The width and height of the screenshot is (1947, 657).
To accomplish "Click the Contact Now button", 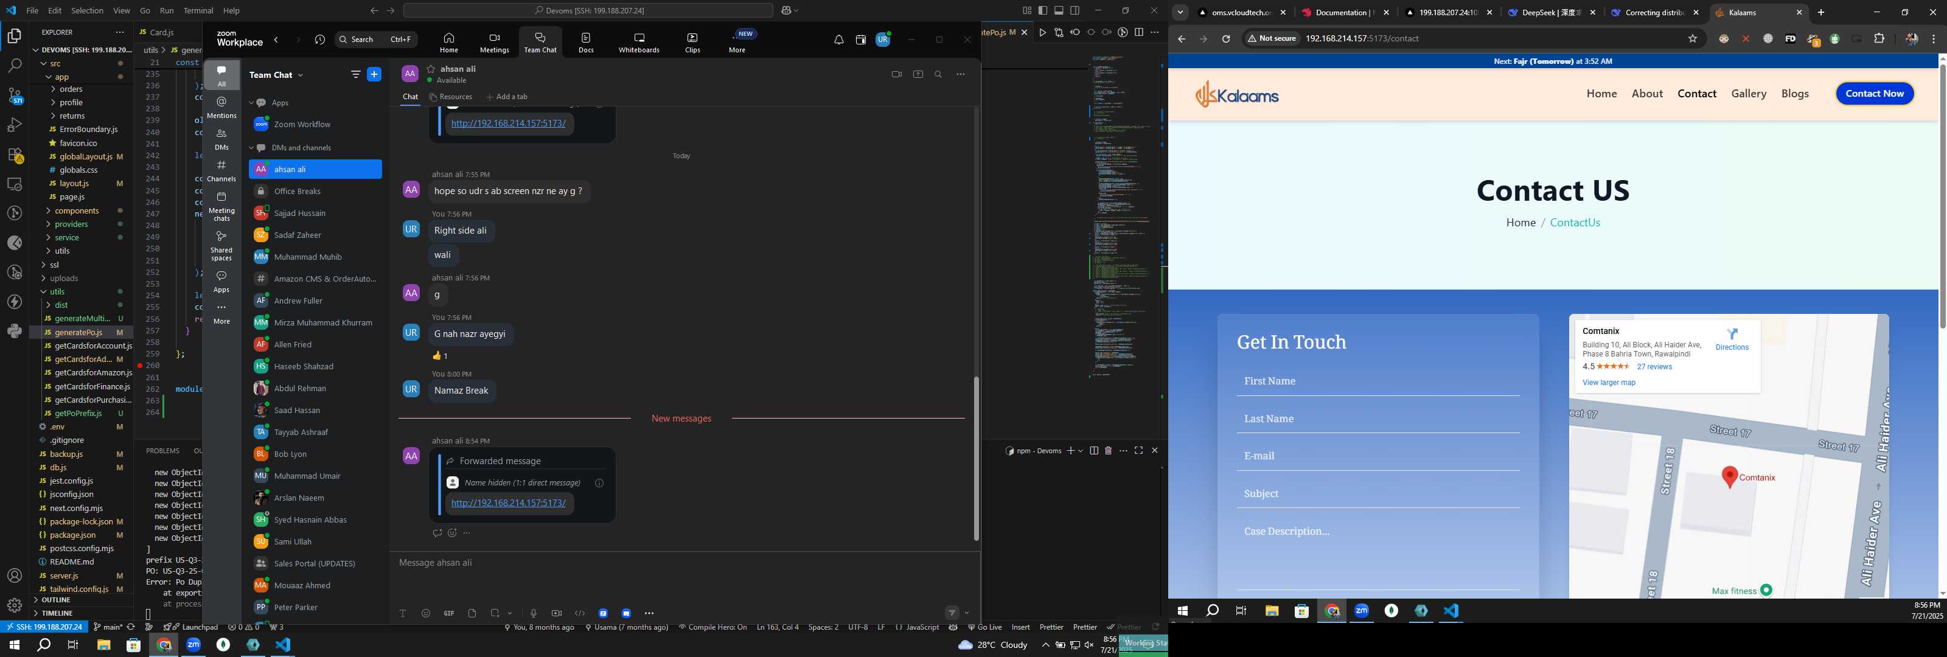I will (x=1874, y=94).
